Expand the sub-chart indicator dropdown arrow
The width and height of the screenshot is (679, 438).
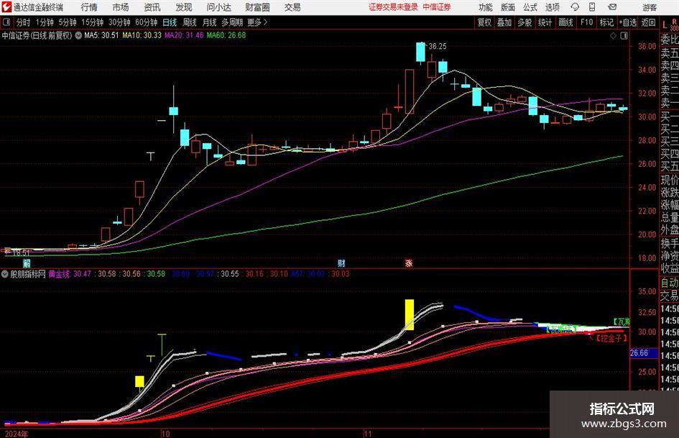5,274
